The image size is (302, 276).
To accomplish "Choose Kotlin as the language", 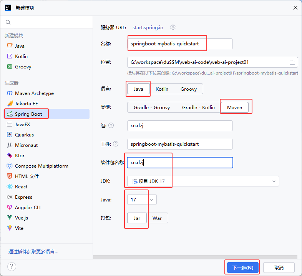I will coord(162,89).
